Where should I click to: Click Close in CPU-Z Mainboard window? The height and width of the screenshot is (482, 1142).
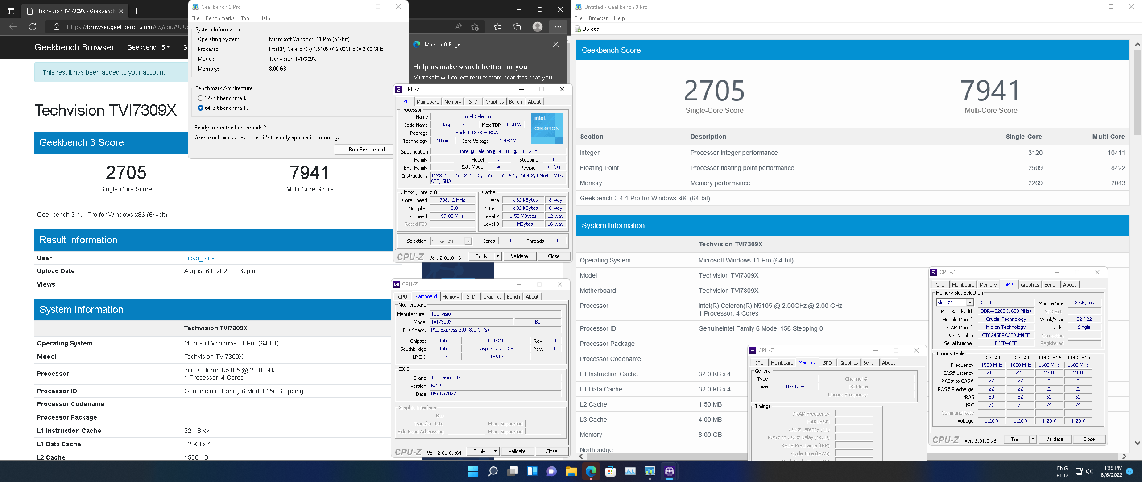551,451
